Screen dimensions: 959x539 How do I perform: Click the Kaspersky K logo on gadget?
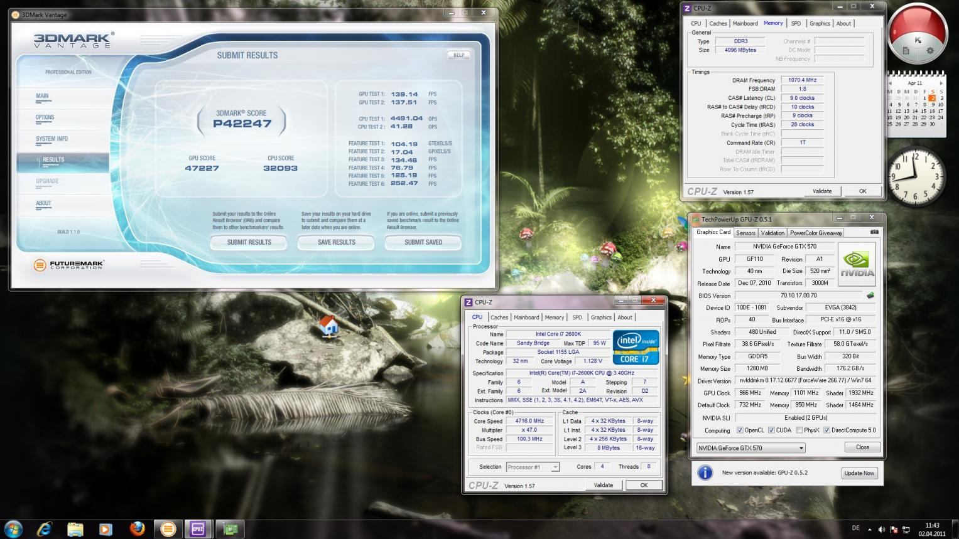918,40
